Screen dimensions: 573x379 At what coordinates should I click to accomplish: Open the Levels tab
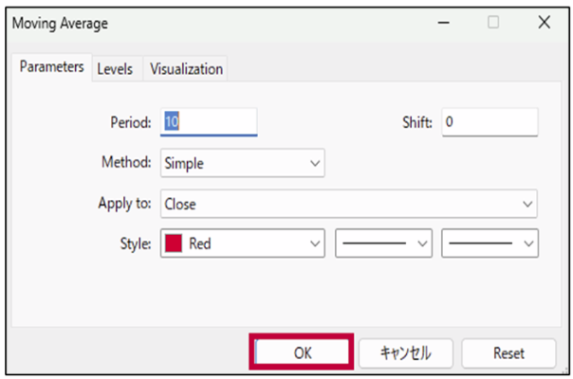pyautogui.click(x=115, y=69)
